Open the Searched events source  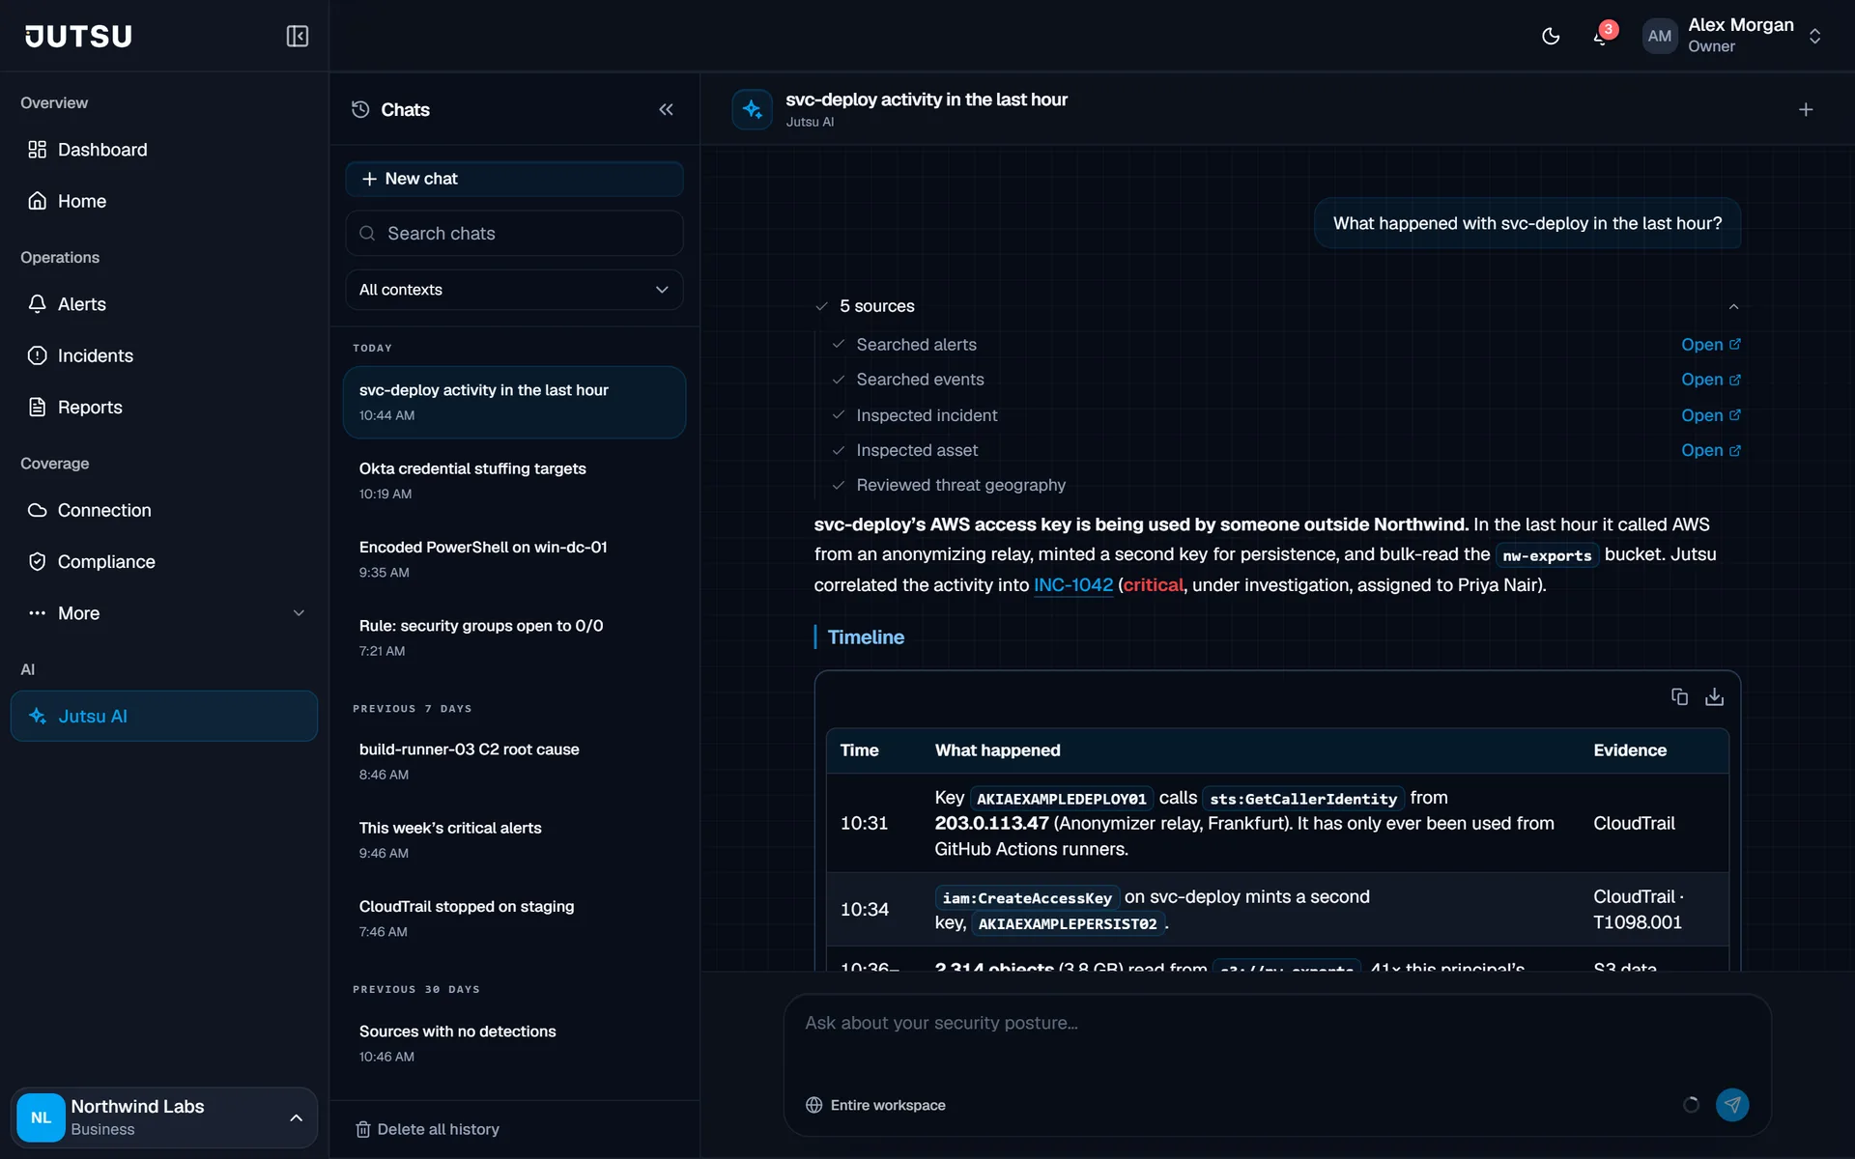1710,380
